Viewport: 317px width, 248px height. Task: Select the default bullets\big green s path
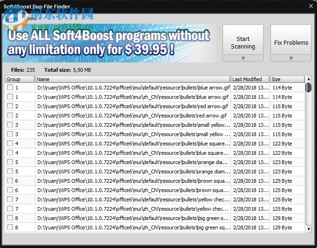[133, 218]
